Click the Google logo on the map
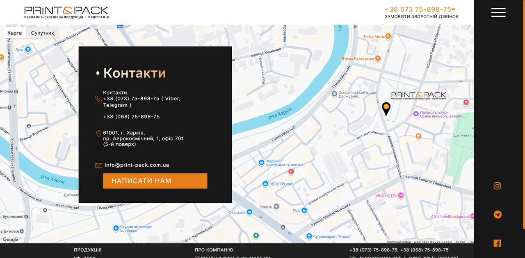 (x=11, y=240)
